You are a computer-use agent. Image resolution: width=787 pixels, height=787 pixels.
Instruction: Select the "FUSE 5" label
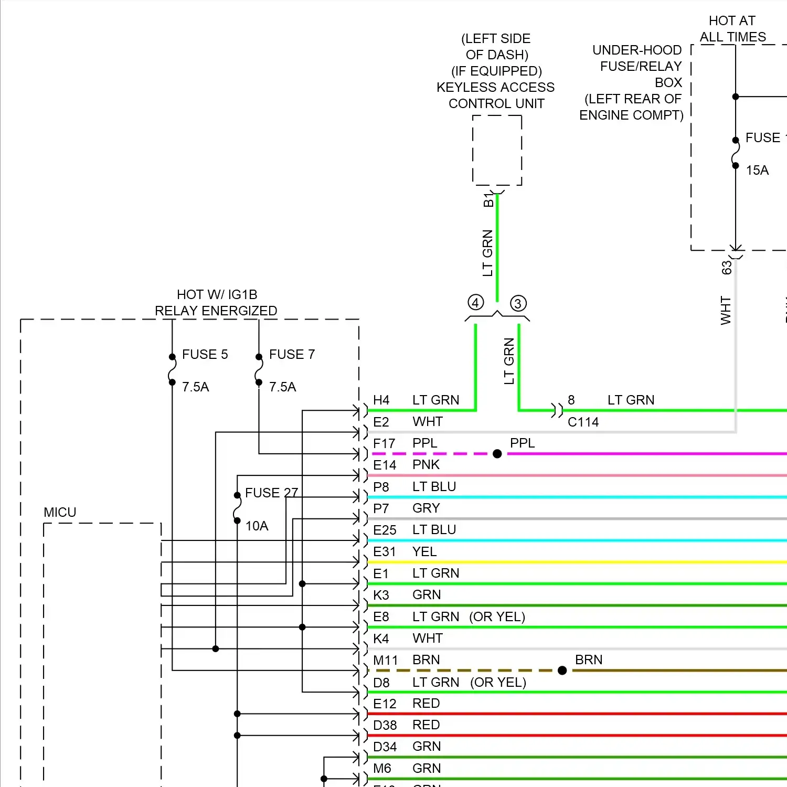coord(205,355)
